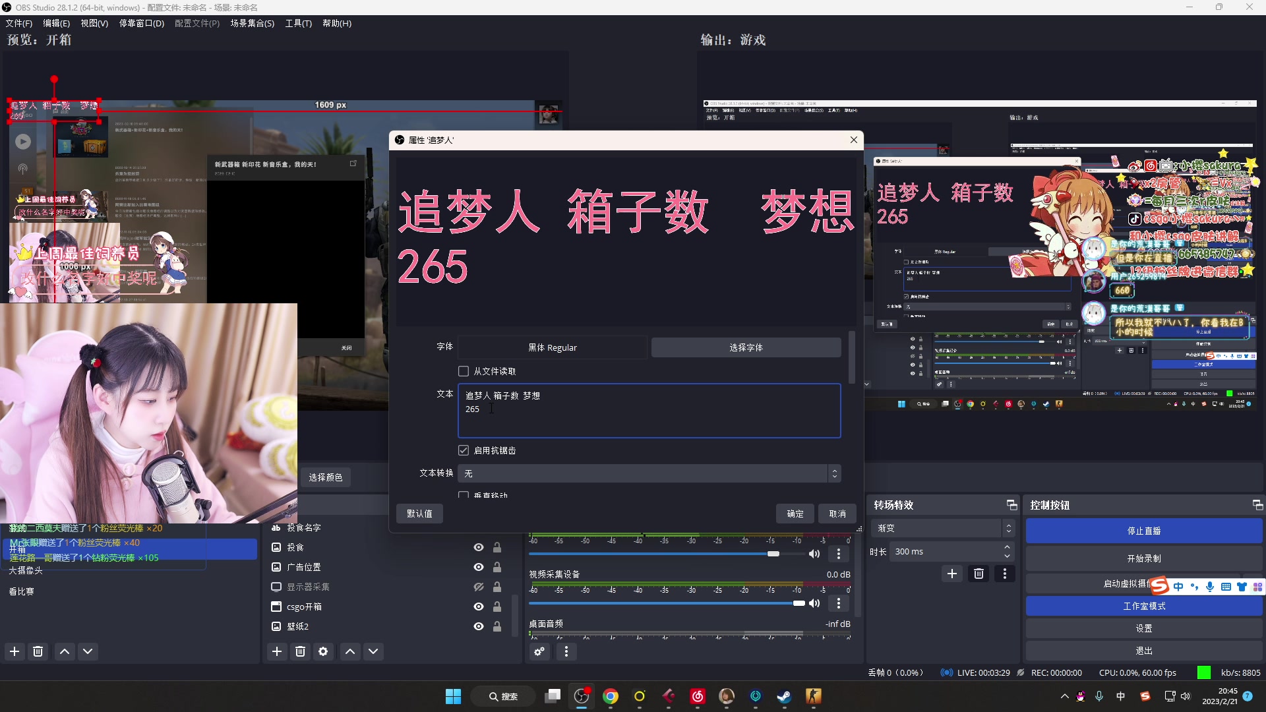Open the QQ tray icon
Image resolution: width=1266 pixels, height=712 pixels.
(x=1081, y=696)
